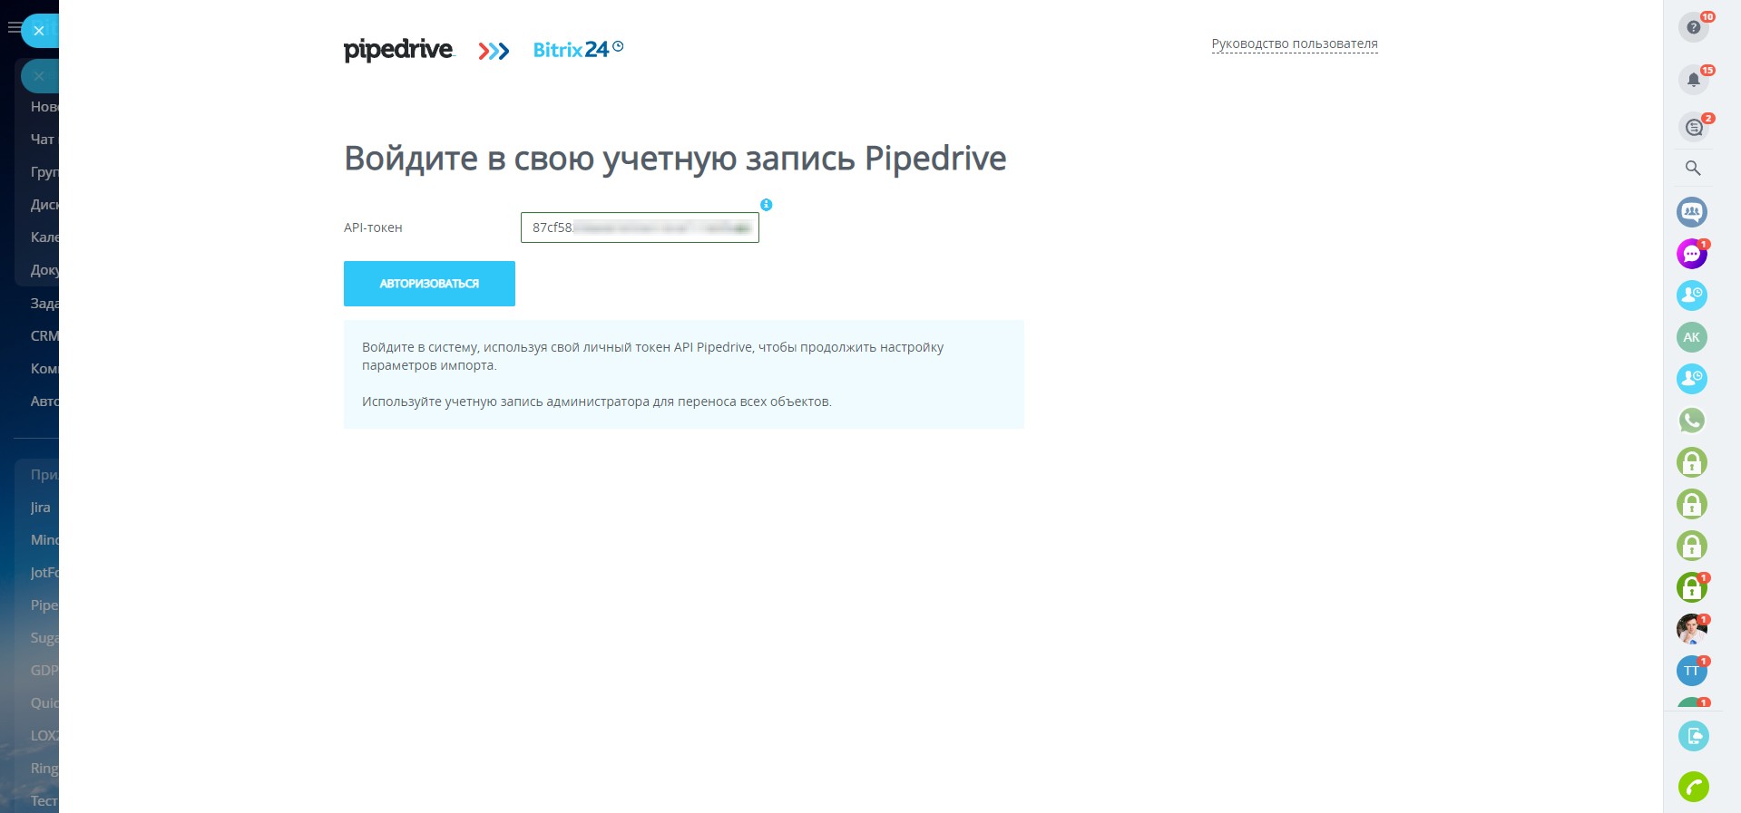Click the green phone call button
The image size is (1741, 813).
point(1693,787)
